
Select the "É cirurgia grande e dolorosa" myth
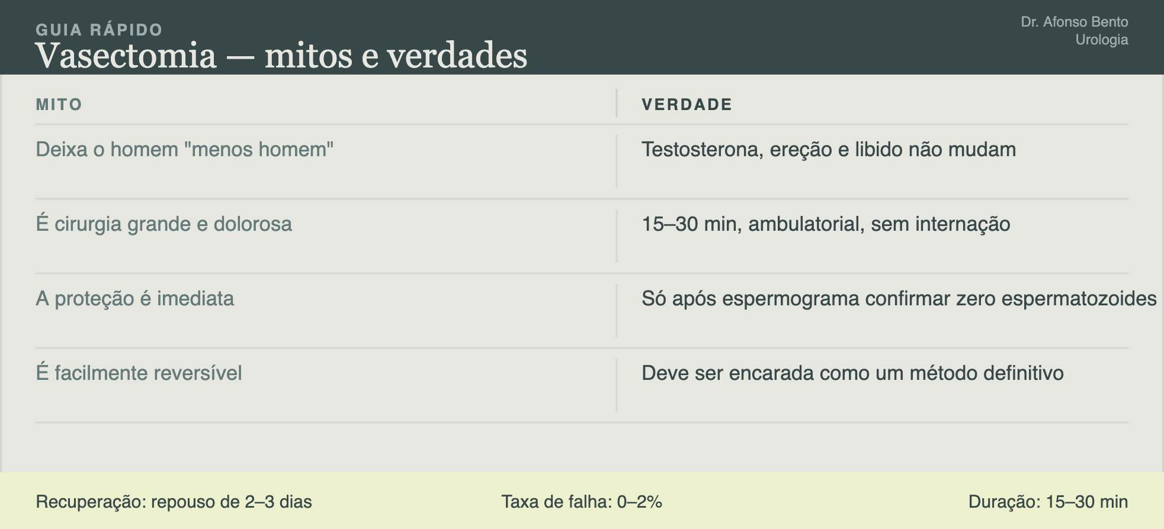163,224
